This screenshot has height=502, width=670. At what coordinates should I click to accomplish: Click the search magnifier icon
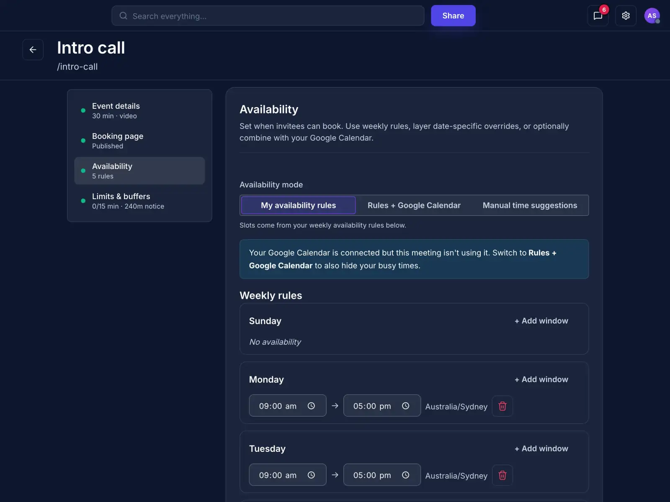123,16
